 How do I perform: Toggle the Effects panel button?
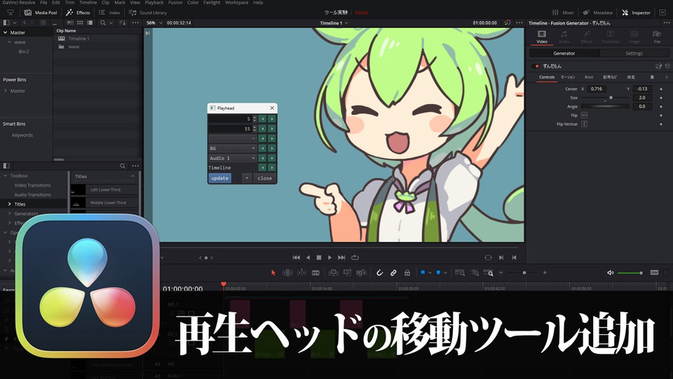click(x=78, y=13)
